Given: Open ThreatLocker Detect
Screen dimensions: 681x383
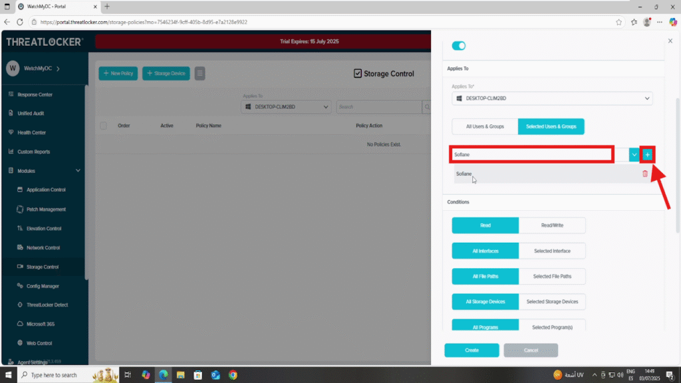Looking at the screenshot, I should [47, 305].
